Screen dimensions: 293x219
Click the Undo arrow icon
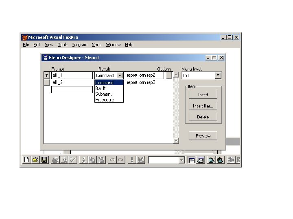(x=112, y=160)
